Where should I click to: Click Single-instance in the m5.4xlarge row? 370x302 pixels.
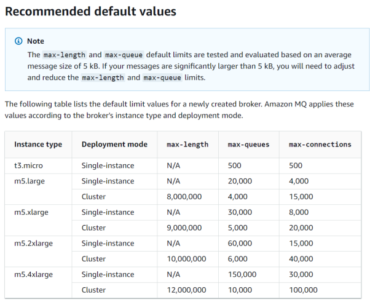pos(108,274)
